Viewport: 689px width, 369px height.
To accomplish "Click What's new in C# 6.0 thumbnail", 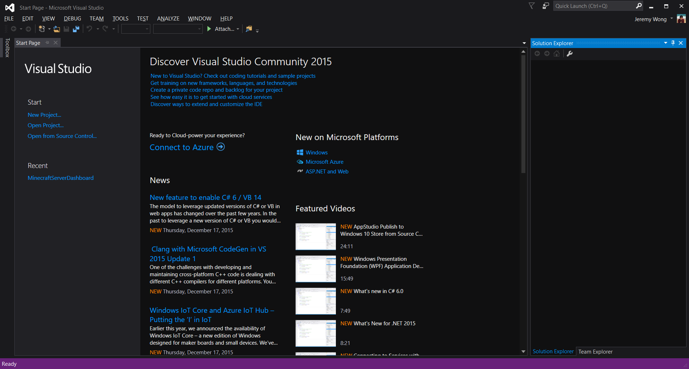I will tap(315, 301).
